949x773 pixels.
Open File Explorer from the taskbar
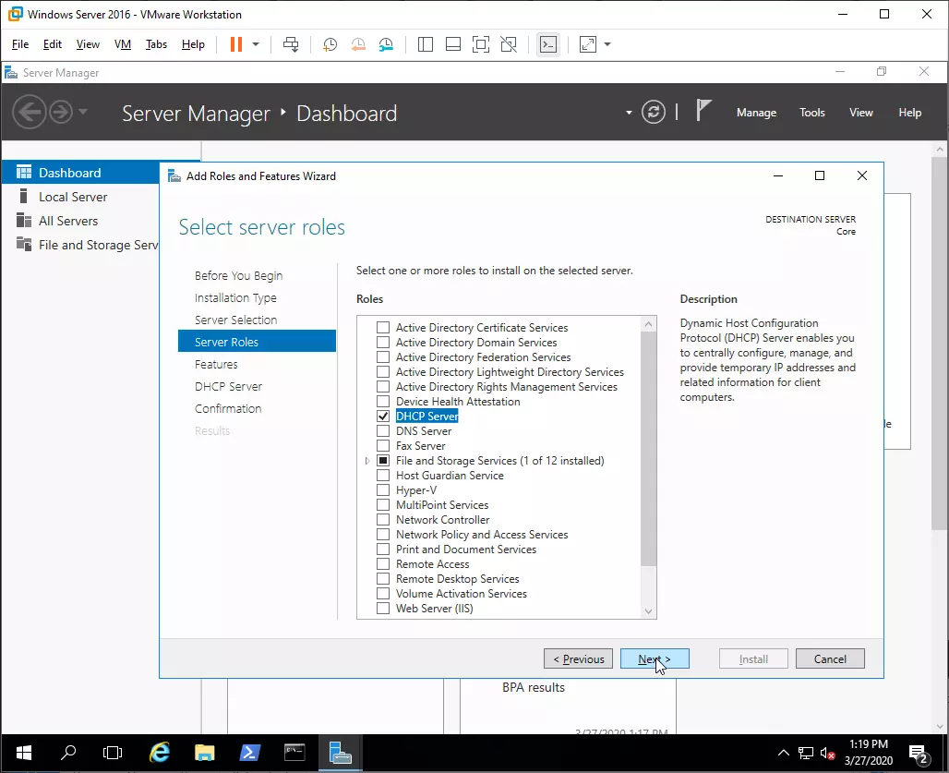(205, 753)
